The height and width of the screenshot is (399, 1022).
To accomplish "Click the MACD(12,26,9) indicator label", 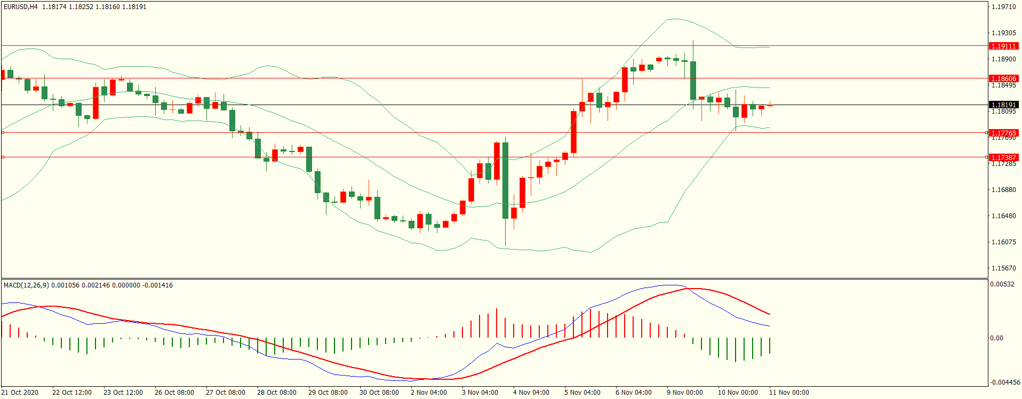I will tap(26, 285).
